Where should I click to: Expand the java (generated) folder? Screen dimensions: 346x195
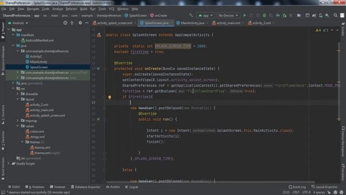coord(13,83)
